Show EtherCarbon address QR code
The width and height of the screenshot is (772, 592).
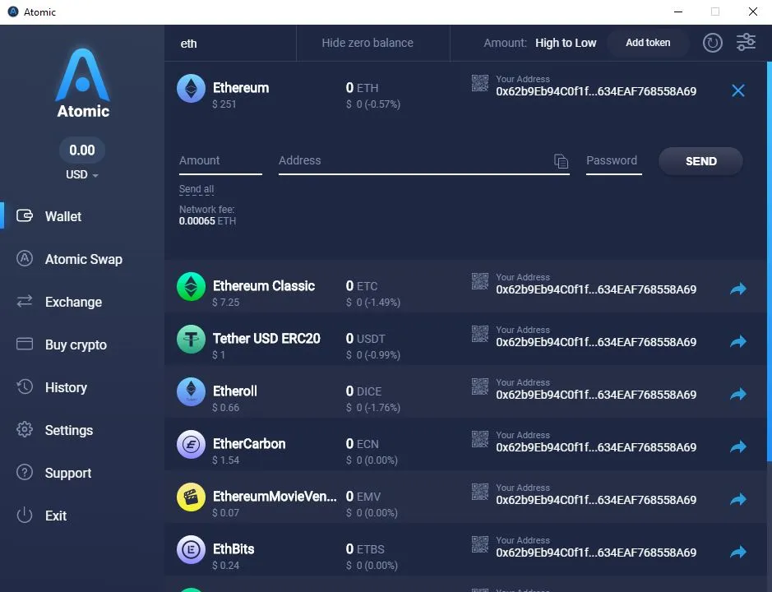coord(480,439)
